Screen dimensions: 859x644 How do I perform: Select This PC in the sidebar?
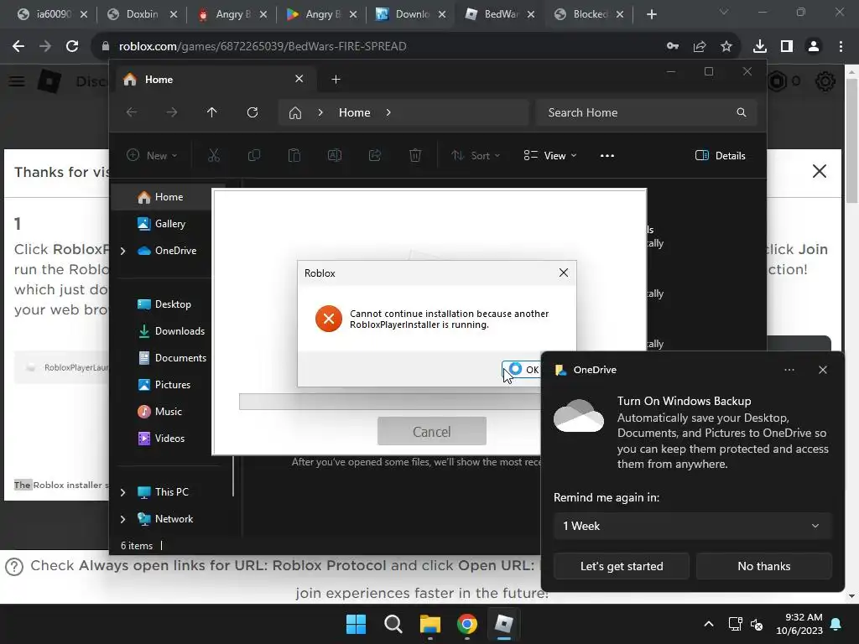163,491
